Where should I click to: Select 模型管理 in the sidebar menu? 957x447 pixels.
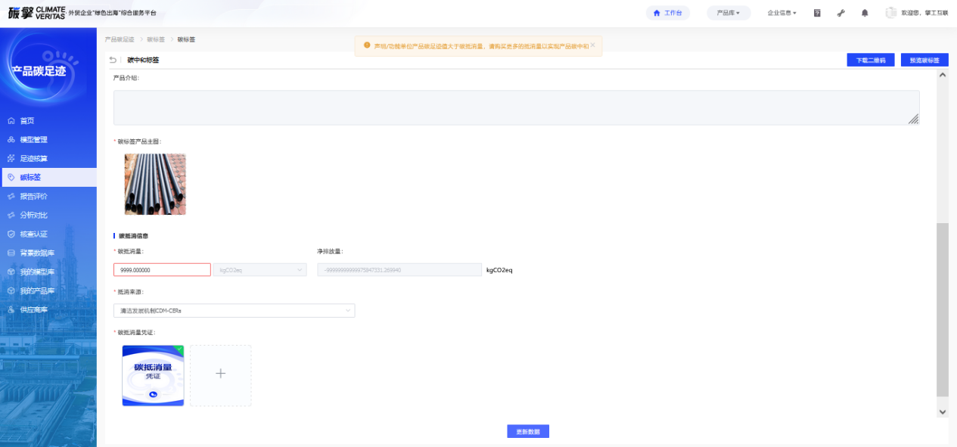[33, 140]
